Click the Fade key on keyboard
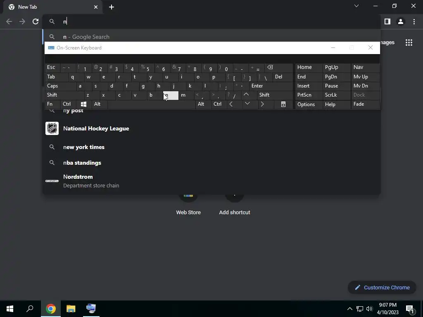Viewport: 423px width, 317px height. pos(365,104)
